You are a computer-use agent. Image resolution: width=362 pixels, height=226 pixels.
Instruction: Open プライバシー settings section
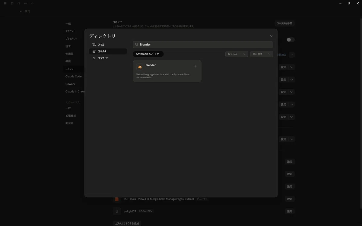pos(71,39)
